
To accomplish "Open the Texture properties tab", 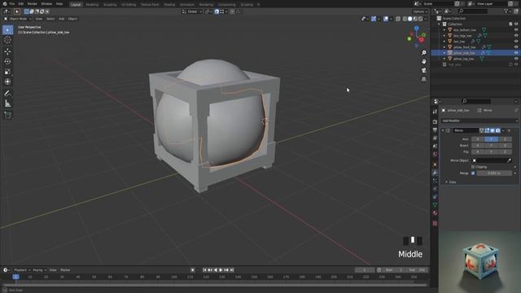I will (x=435, y=223).
